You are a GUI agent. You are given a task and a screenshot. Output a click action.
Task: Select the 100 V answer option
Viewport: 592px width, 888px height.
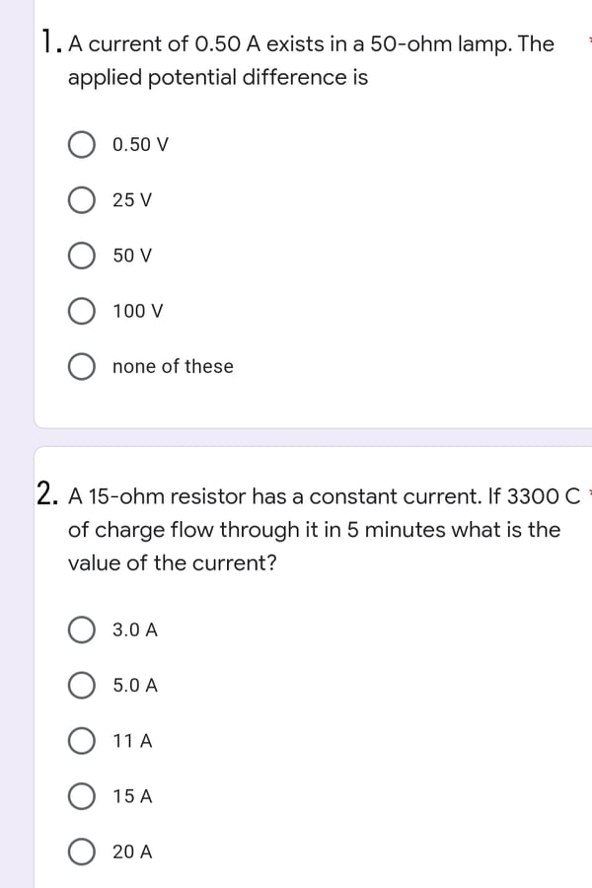(x=83, y=311)
